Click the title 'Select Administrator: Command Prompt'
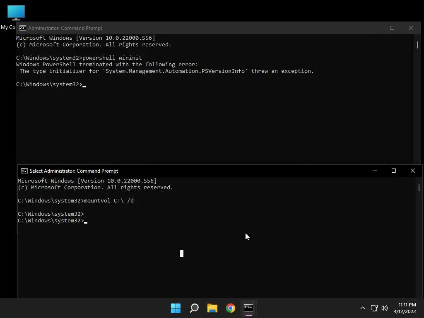Screen dimensions: 424x318 pos(74,171)
